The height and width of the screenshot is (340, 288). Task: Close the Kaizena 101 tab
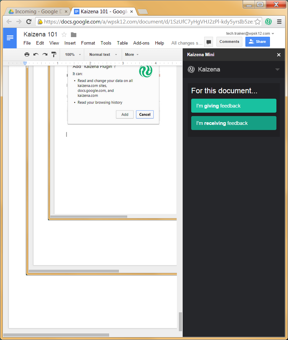click(132, 12)
